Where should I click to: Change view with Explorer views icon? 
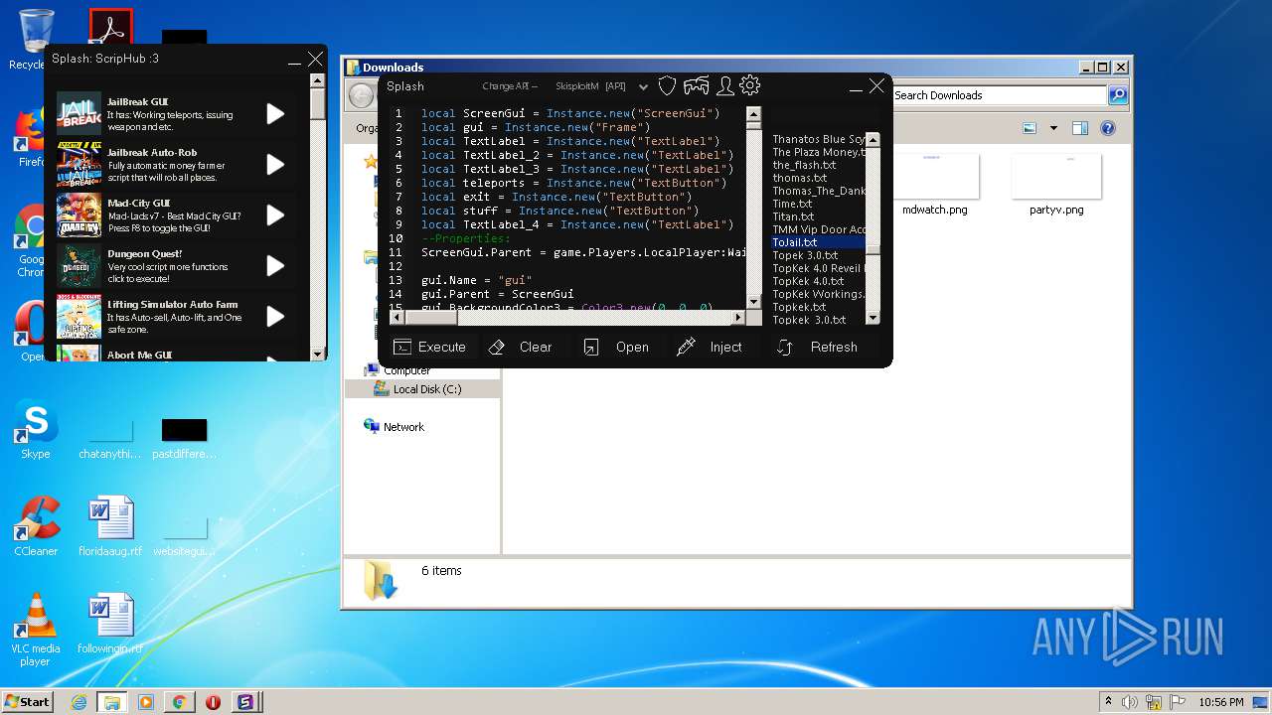click(x=1030, y=128)
